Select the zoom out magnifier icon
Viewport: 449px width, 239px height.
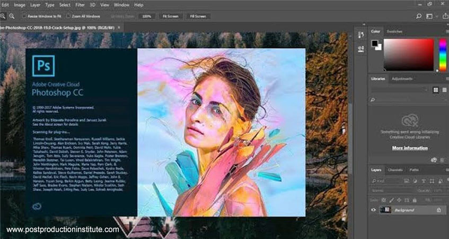point(11,16)
